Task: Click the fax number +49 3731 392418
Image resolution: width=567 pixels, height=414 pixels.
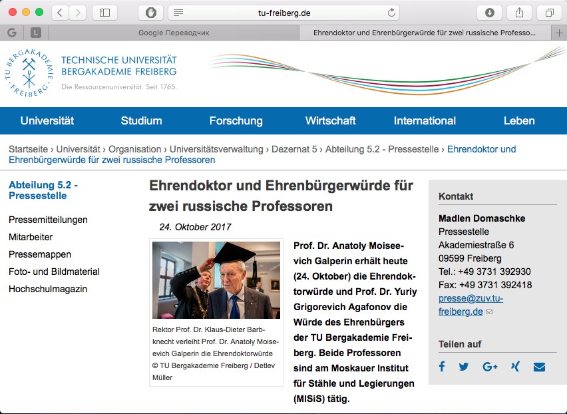Action: 495,285
